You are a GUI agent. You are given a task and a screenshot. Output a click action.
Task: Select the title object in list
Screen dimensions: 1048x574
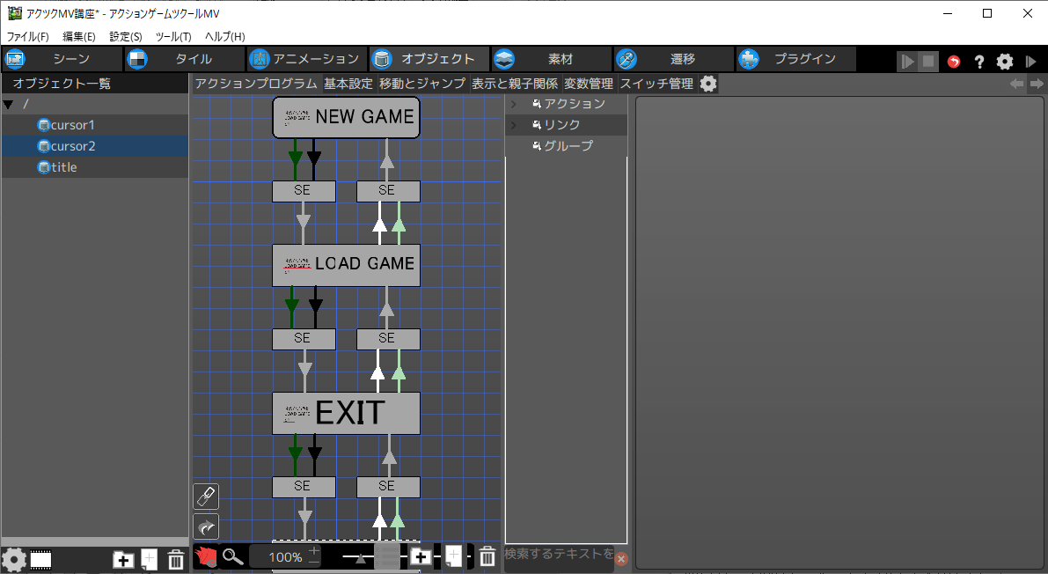63,167
